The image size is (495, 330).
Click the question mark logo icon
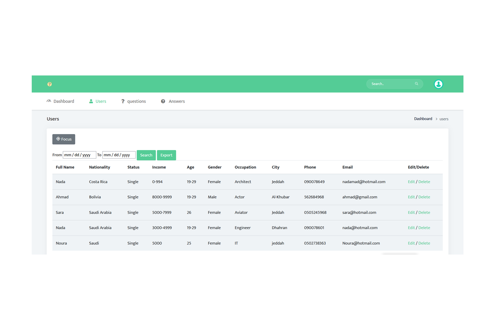[49, 84]
